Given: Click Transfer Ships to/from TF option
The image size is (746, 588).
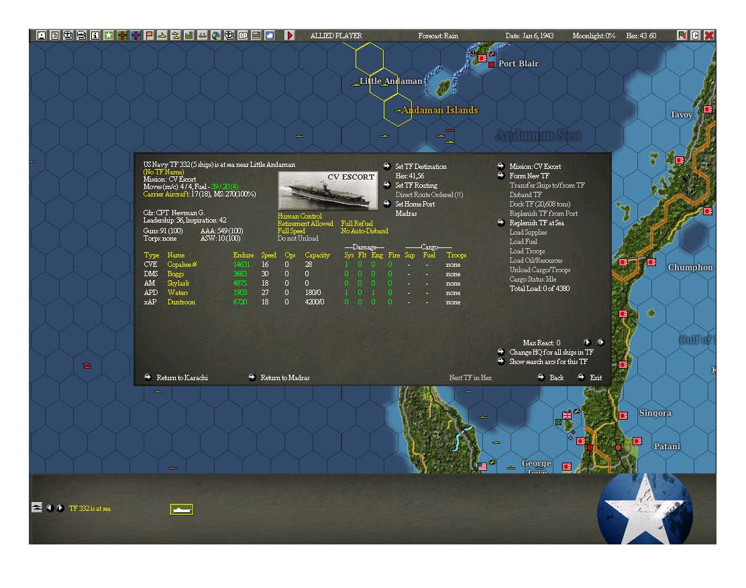Looking at the screenshot, I should (x=547, y=185).
